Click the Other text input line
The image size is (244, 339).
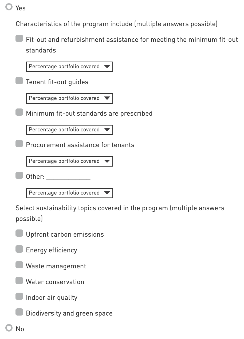pos(68,177)
